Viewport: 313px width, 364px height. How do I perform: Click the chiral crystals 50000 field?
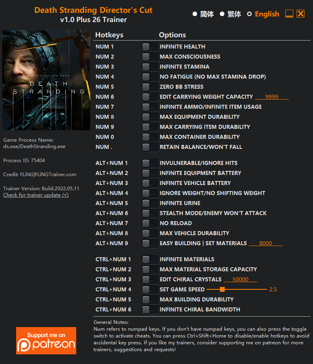240,279
